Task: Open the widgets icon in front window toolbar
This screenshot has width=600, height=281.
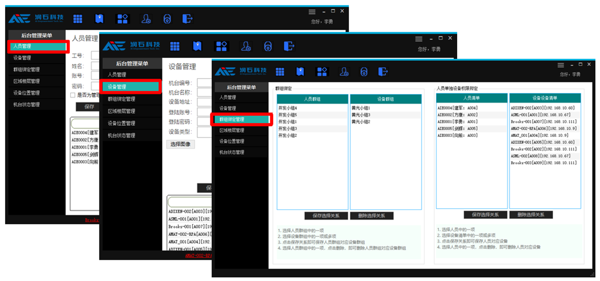Action: click(x=322, y=71)
